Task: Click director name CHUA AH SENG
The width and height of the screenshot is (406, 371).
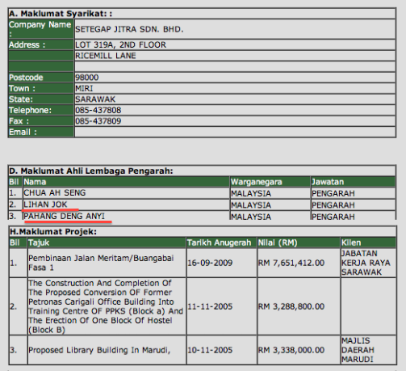Action: click(x=55, y=193)
